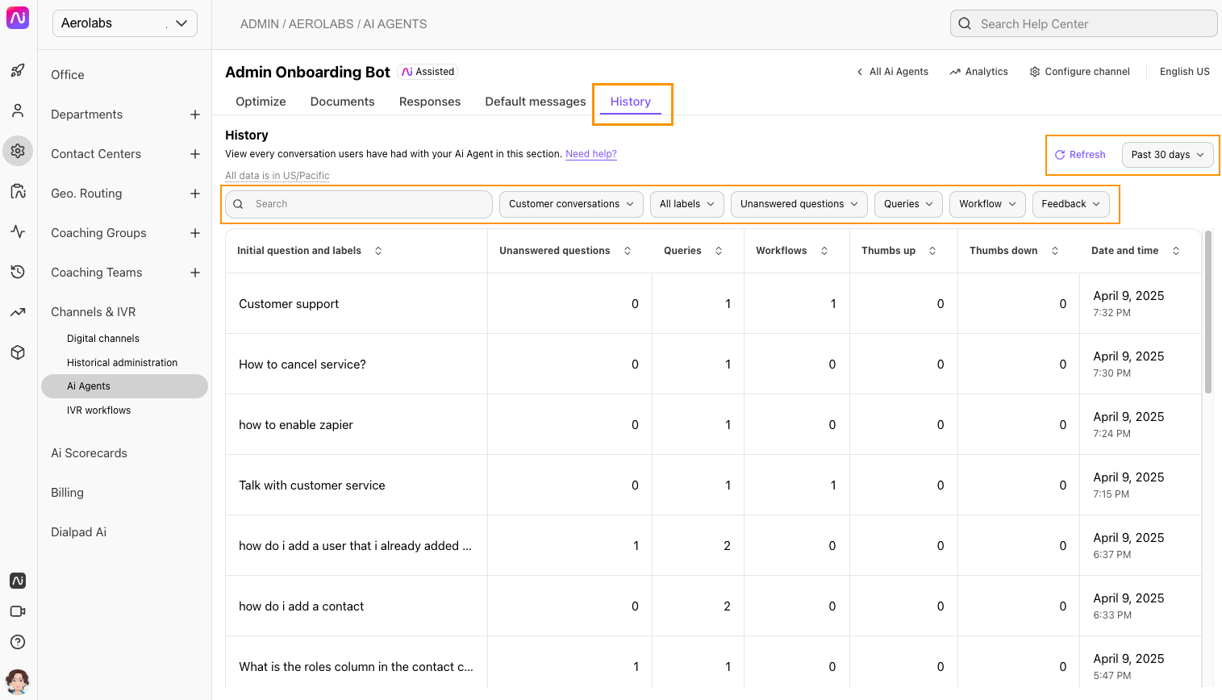The height and width of the screenshot is (700, 1222).
Task: Open the Feedback filter dropdown
Action: [1071, 204]
